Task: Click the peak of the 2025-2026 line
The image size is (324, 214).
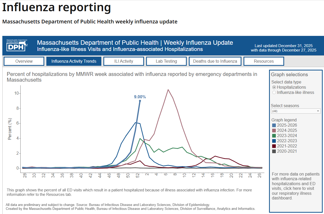Action: pyautogui.click(x=140, y=101)
